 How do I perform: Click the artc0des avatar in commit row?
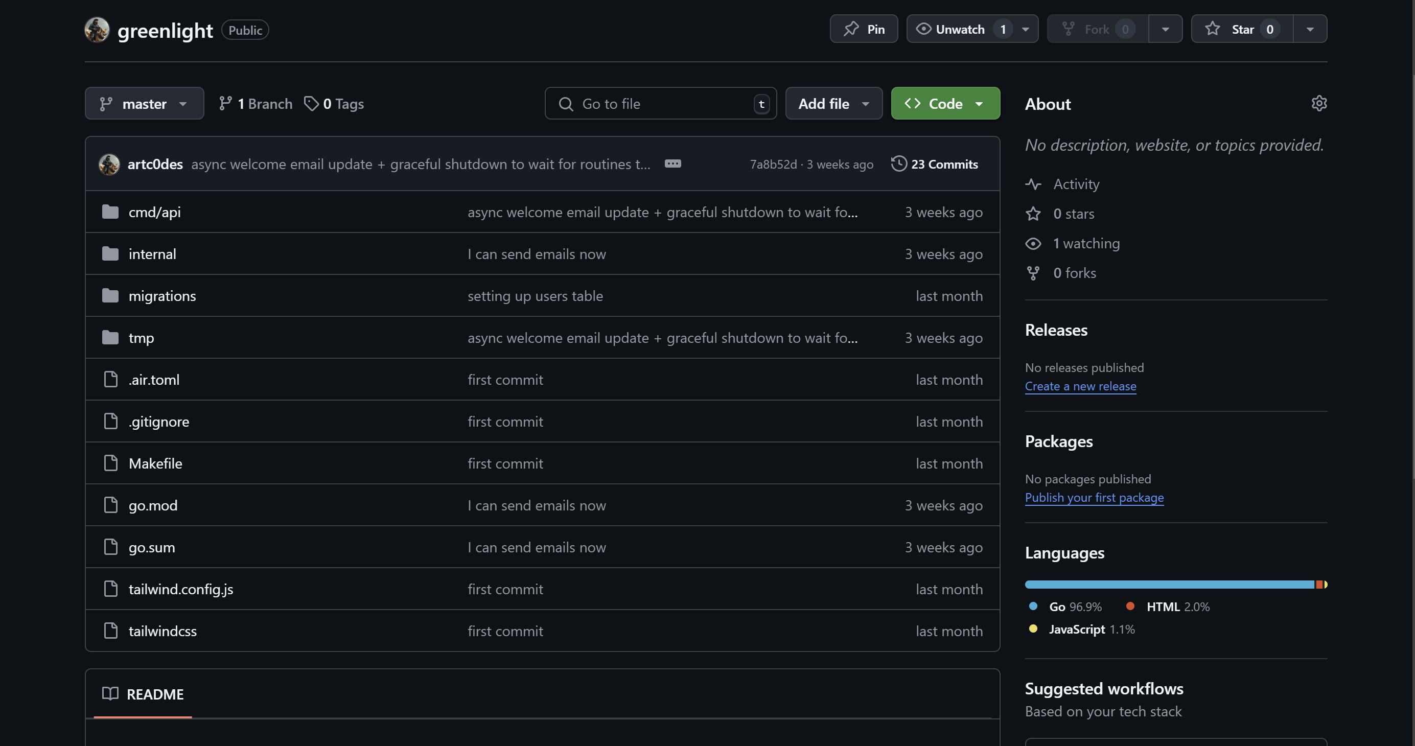109,164
